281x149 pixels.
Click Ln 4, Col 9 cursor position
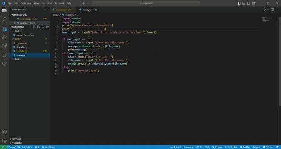[x=175, y=147]
